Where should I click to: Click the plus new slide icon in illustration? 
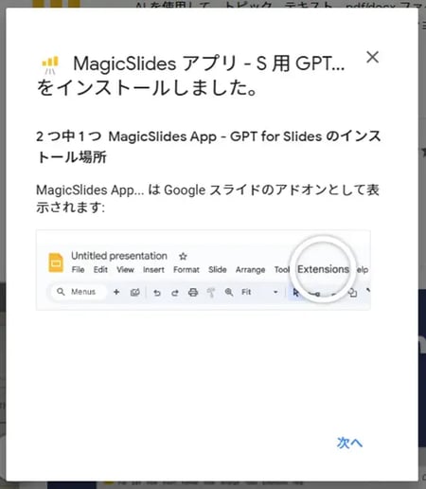tap(116, 292)
